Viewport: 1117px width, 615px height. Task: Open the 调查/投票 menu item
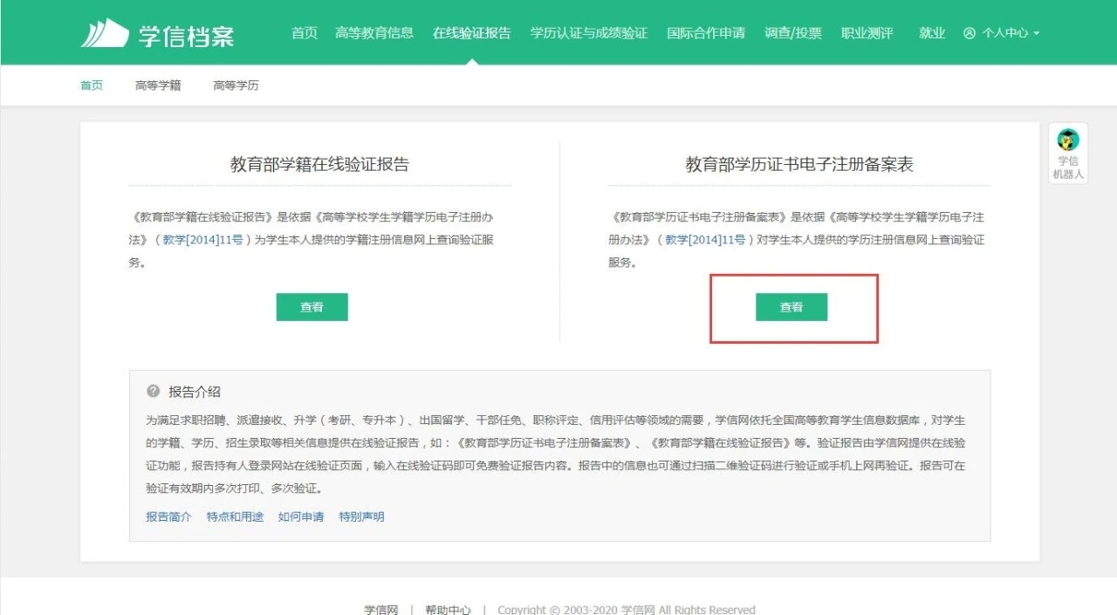(x=793, y=32)
